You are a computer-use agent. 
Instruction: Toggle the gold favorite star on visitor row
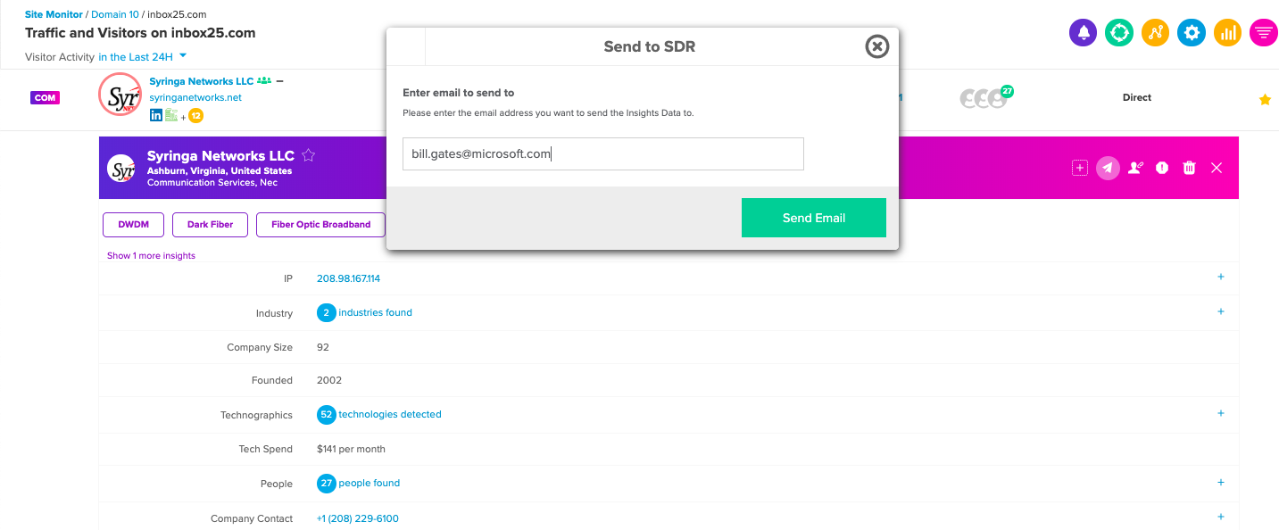[1265, 100]
